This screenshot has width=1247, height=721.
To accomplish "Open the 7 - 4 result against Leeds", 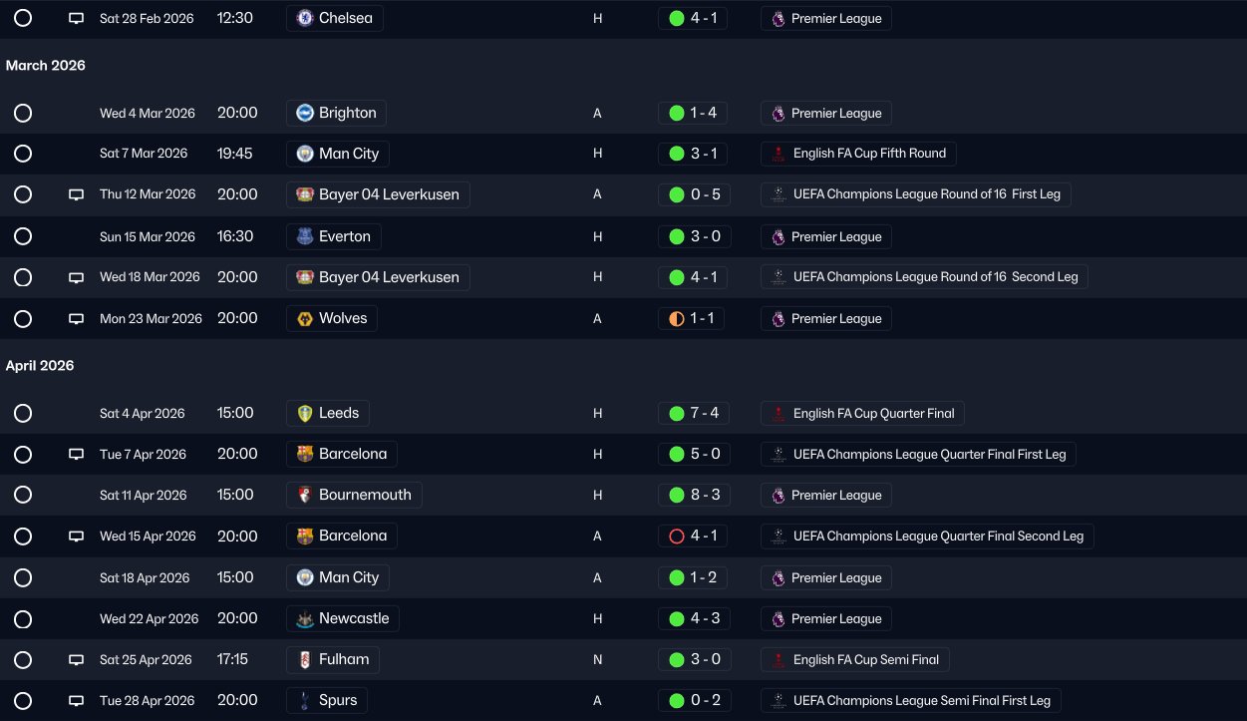I will pyautogui.click(x=693, y=413).
